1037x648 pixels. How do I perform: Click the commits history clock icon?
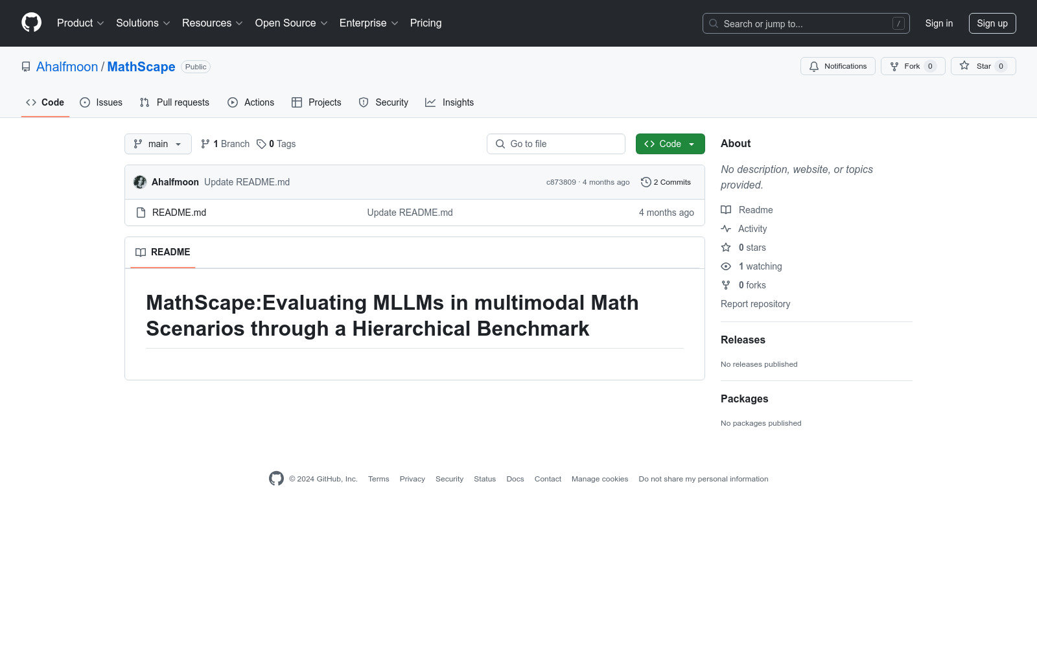[646, 182]
